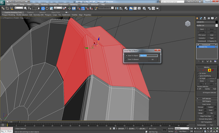Screen dimensions: 219x133
Task: Select the Select and Link tool
Action: pyautogui.click(x=3, y=8)
